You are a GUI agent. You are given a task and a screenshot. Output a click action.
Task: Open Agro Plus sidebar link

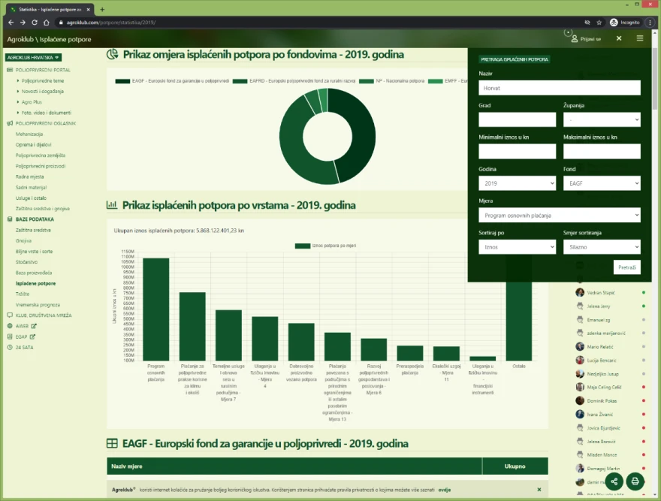[32, 102]
